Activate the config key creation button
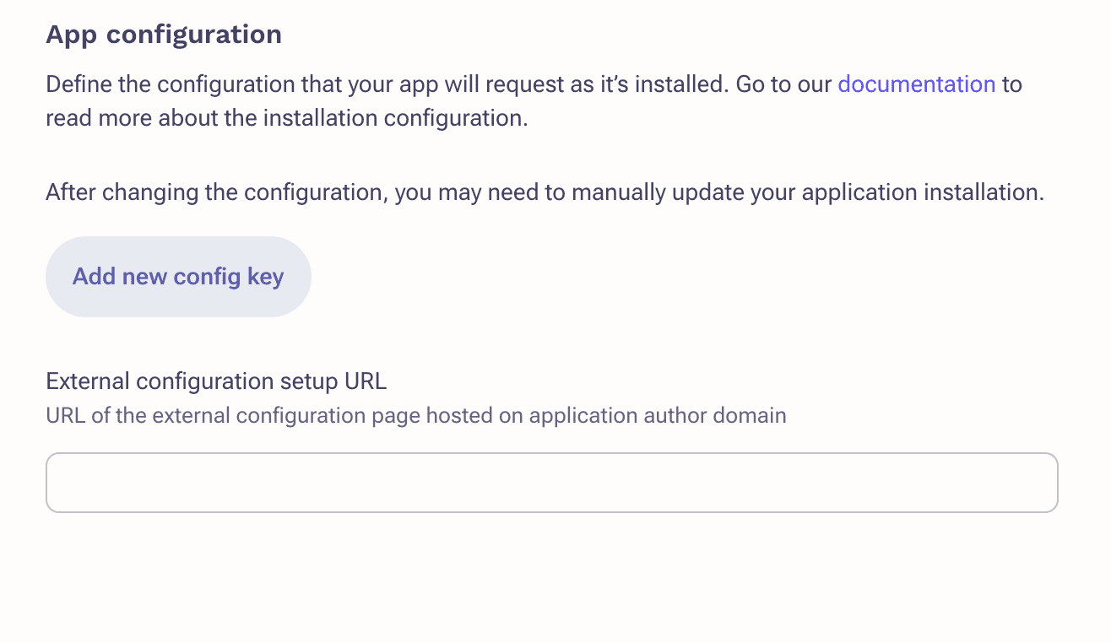The height and width of the screenshot is (643, 1111). click(x=177, y=276)
